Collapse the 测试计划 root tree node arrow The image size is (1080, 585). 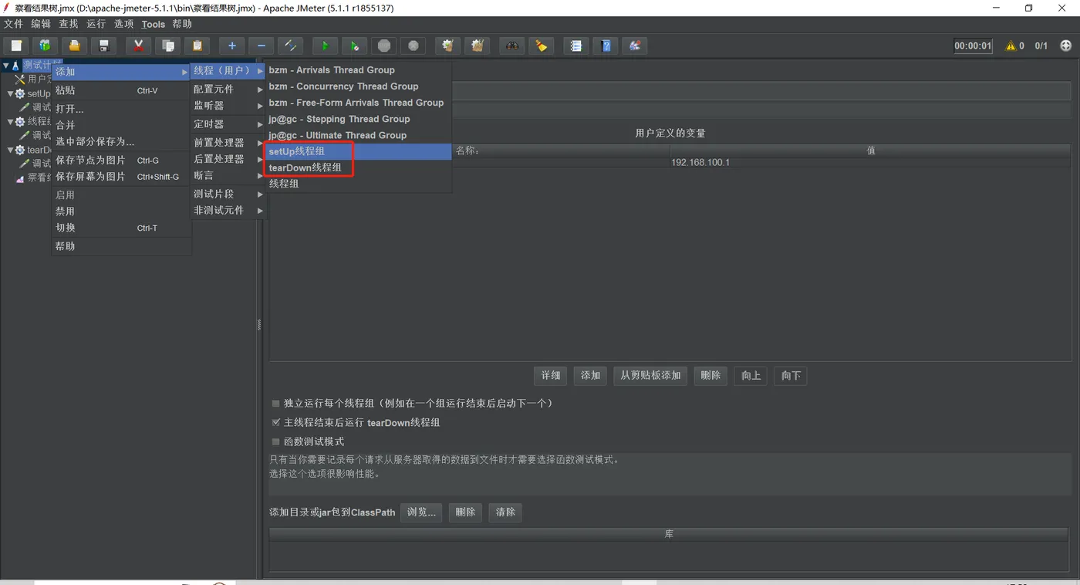[x=6, y=66]
